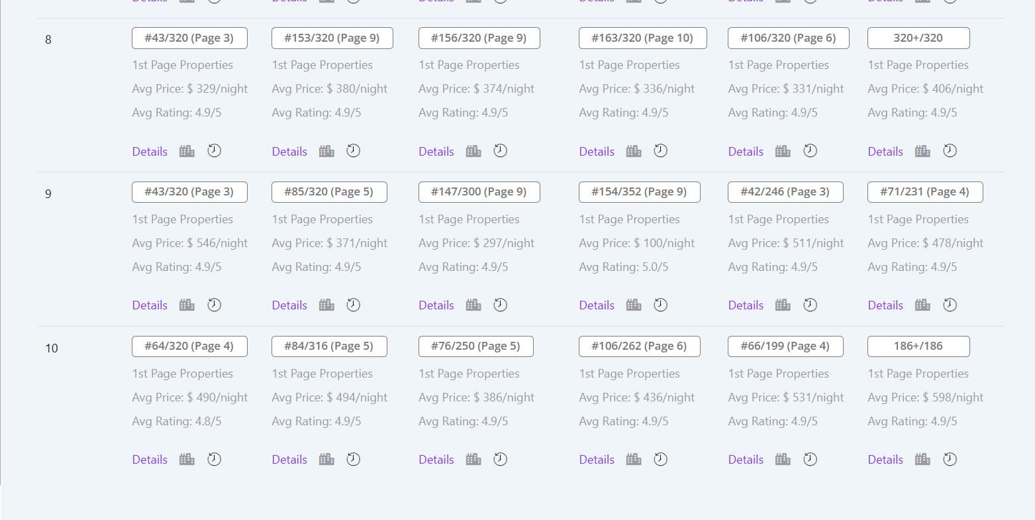Click building icon in $478/night card

[922, 305]
